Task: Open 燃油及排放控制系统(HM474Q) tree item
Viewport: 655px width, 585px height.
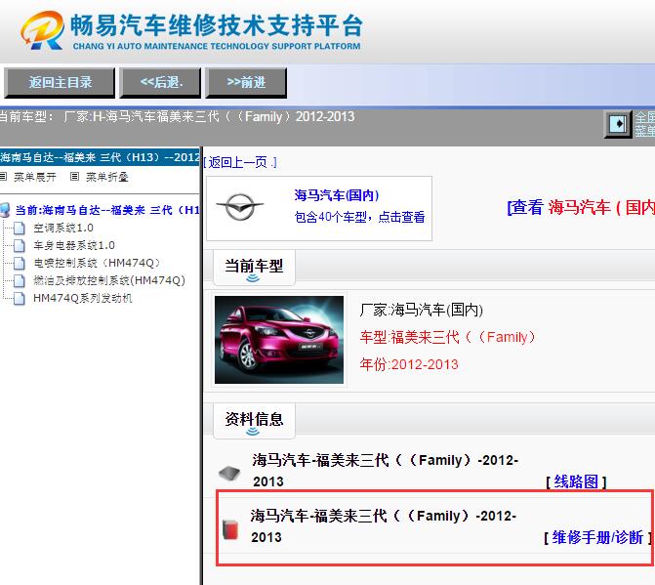Action: click(x=109, y=280)
